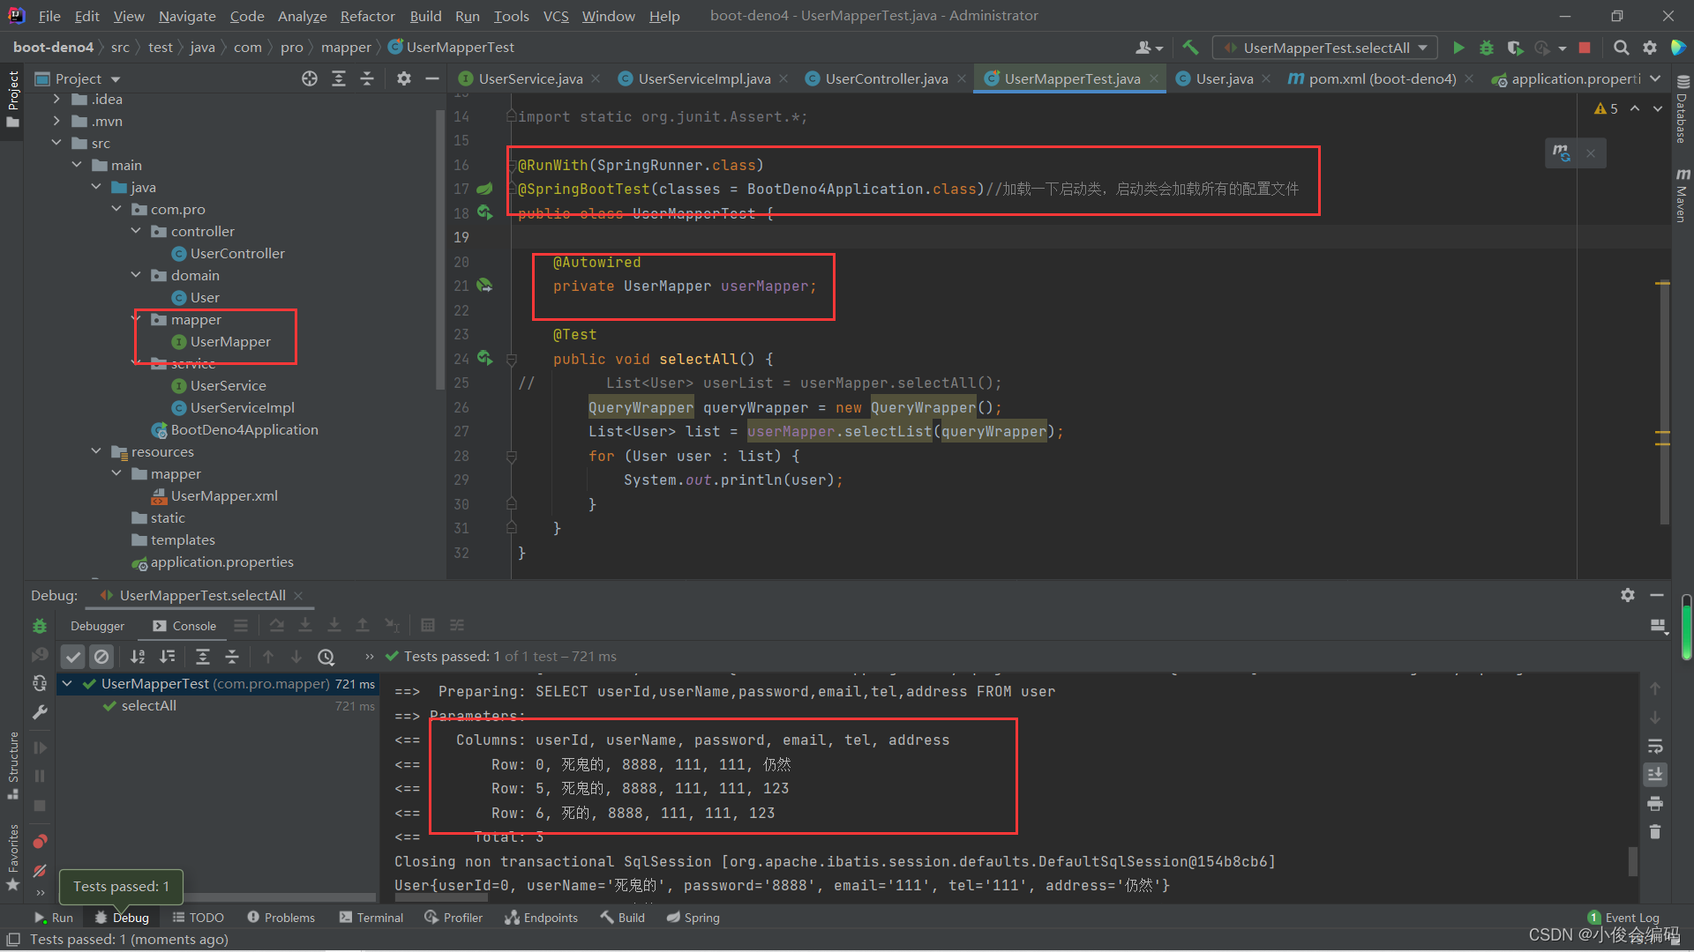
Task: Click run gutter icon beside selectAll method
Action: [484, 358]
